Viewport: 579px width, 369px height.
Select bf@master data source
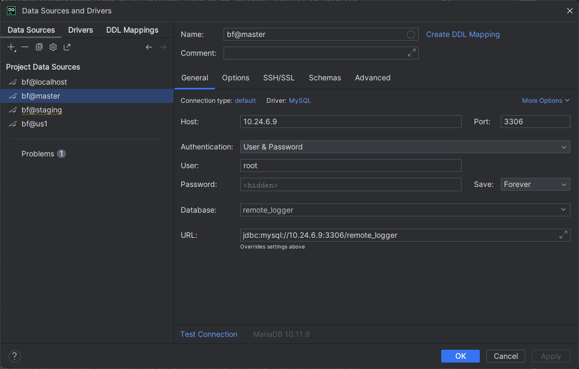(x=87, y=96)
